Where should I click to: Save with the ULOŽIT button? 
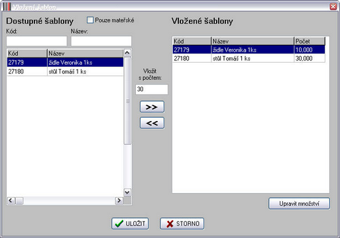tap(130, 223)
